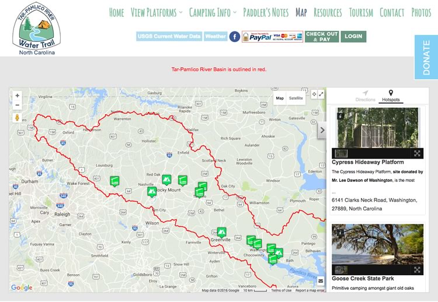Switch to the Directions tab
Image resolution: width=438 pixels, height=302 pixels.
[x=365, y=96]
